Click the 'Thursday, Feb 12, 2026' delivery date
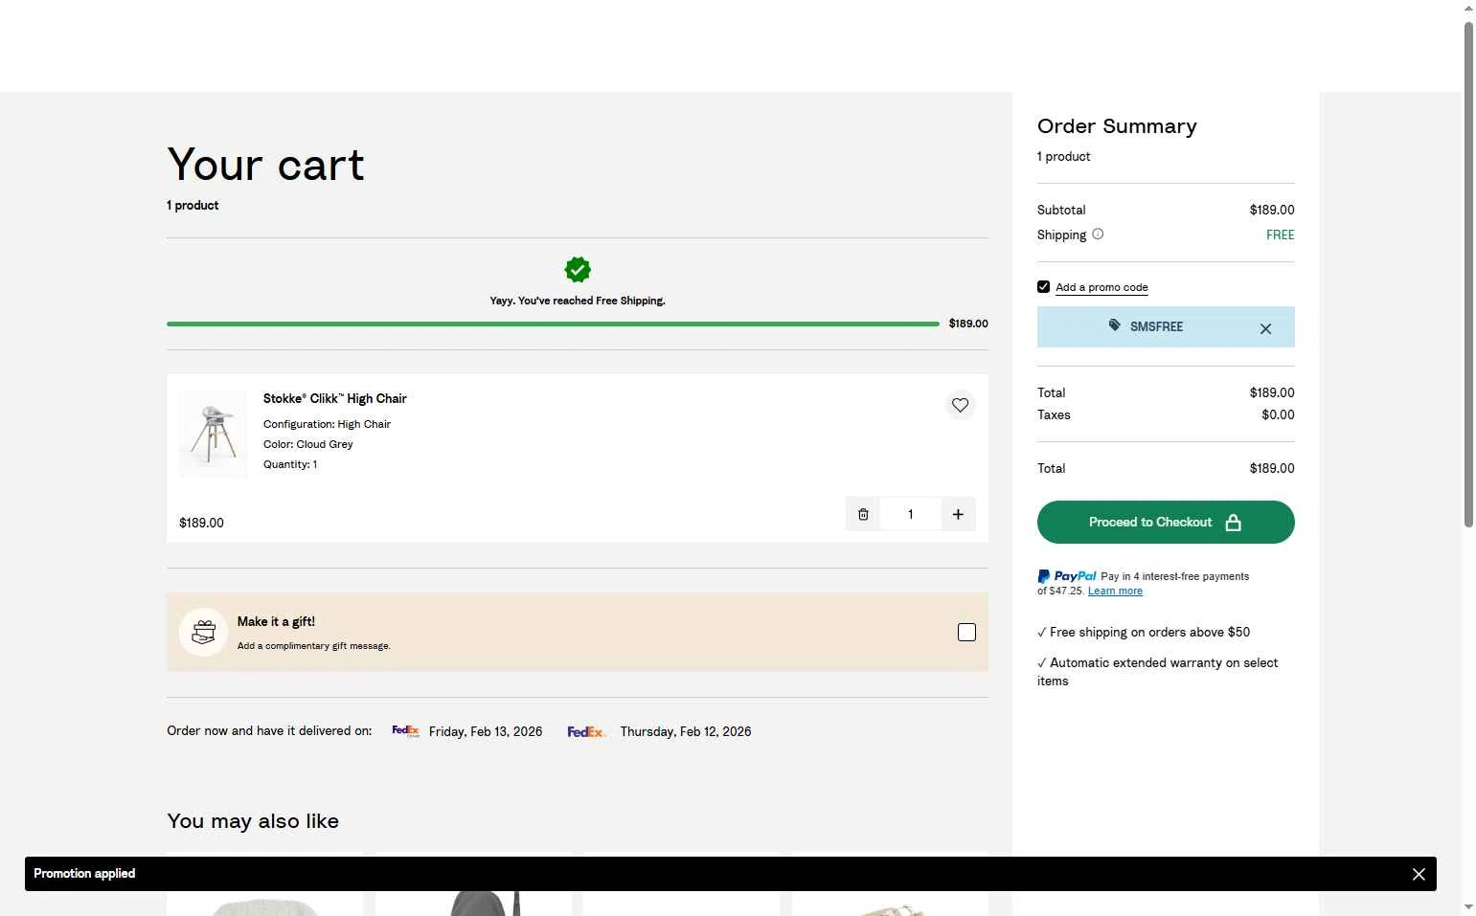This screenshot has height=916, width=1476. pyautogui.click(x=686, y=731)
